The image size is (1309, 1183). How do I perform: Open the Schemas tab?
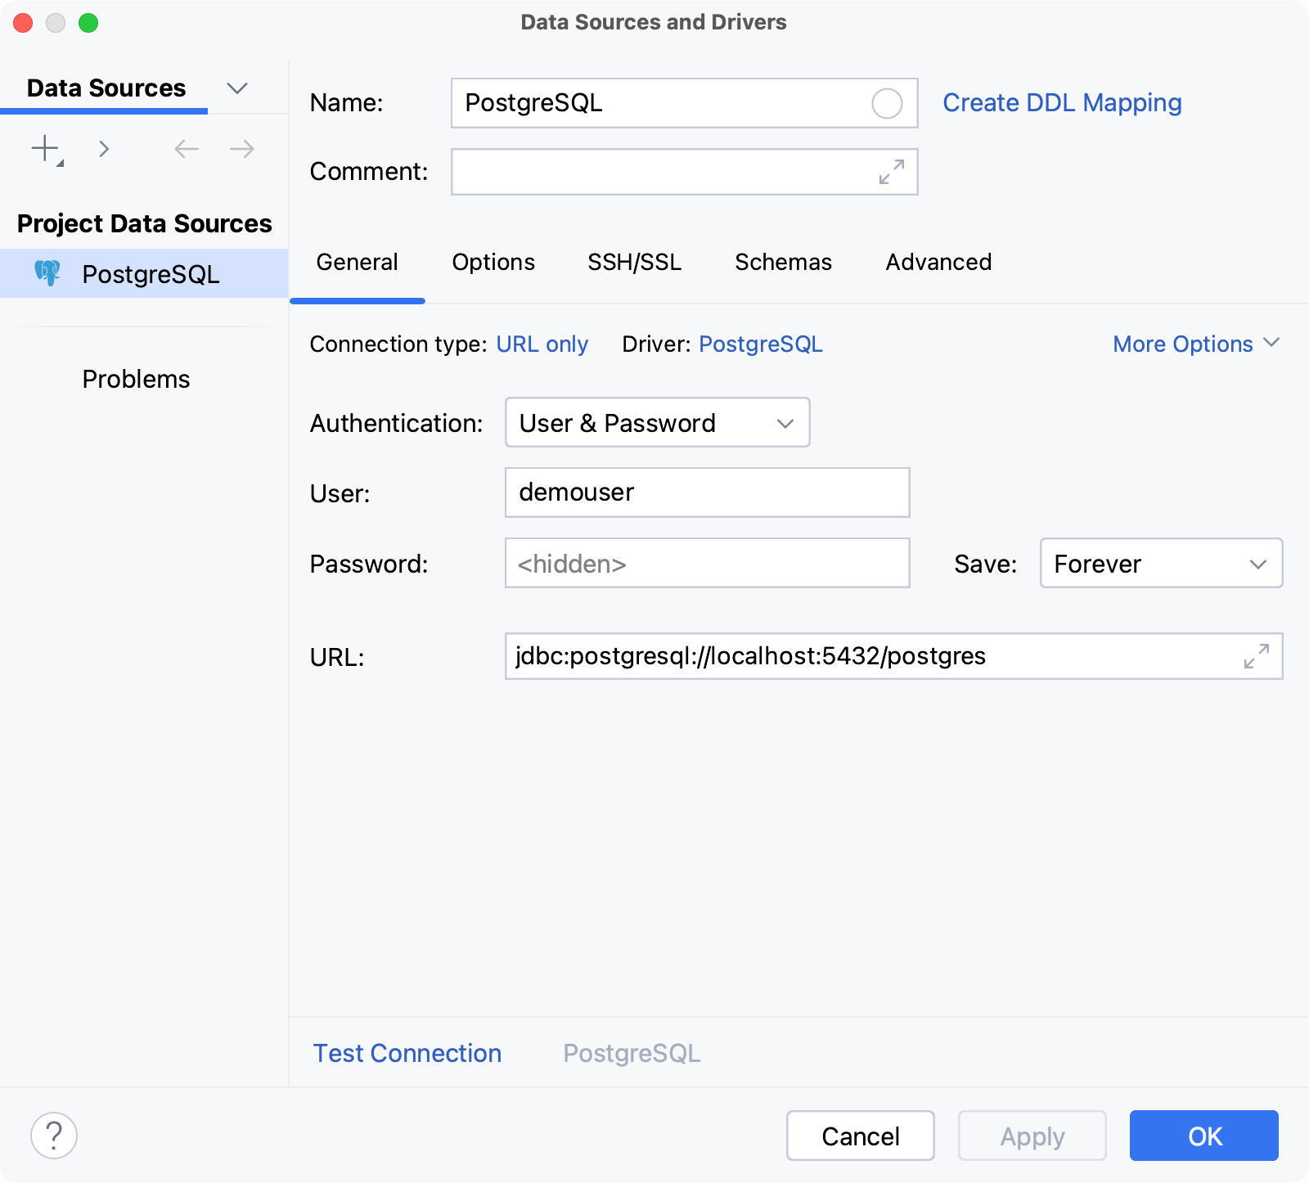pyautogui.click(x=783, y=262)
